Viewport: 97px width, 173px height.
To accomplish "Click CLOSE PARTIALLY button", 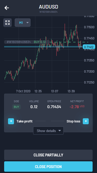I will coord(48,155).
